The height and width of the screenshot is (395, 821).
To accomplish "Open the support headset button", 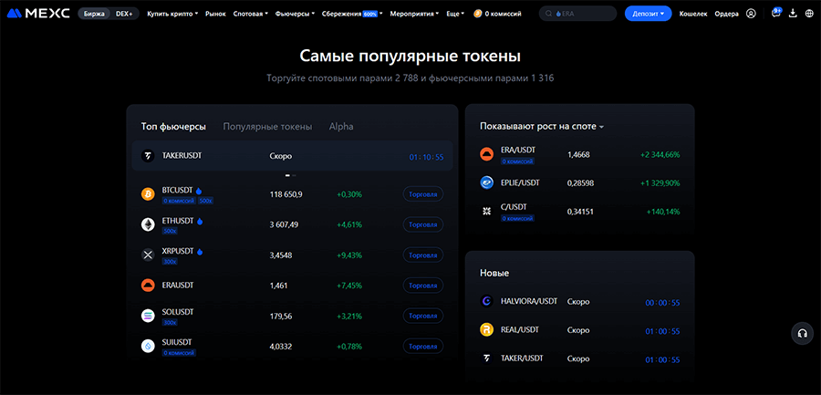I will click(802, 333).
